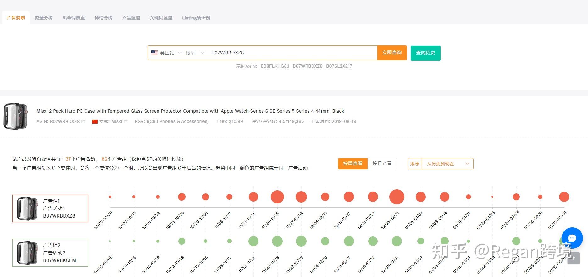This screenshot has width=588, height=278.
Task: Click 广告组1 red dot for 01/22-01/28
Action: 492,197
